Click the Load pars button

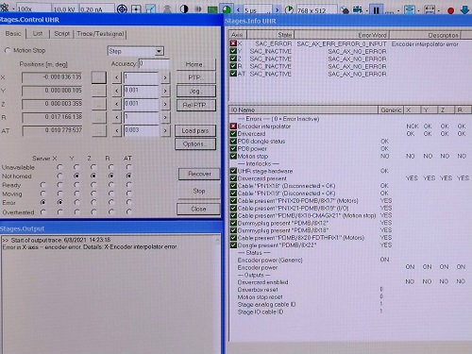195,131
